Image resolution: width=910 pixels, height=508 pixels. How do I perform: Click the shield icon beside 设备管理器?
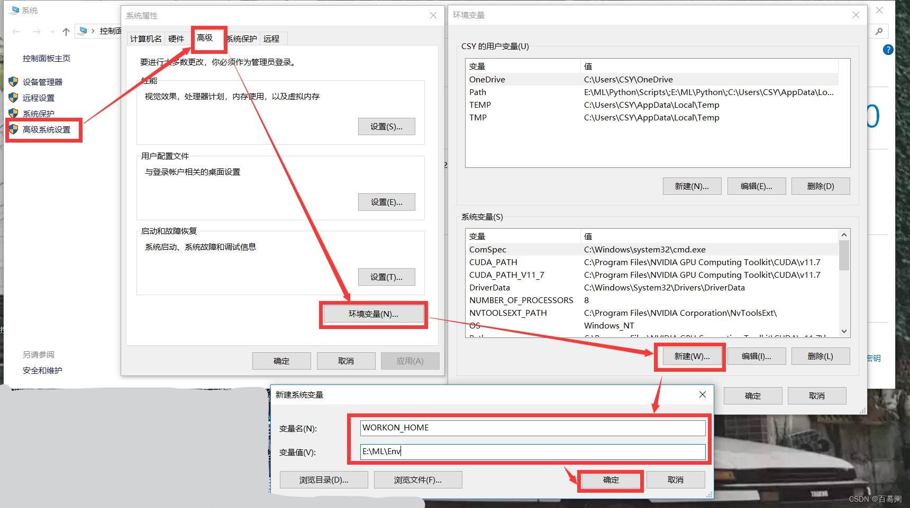coord(12,82)
